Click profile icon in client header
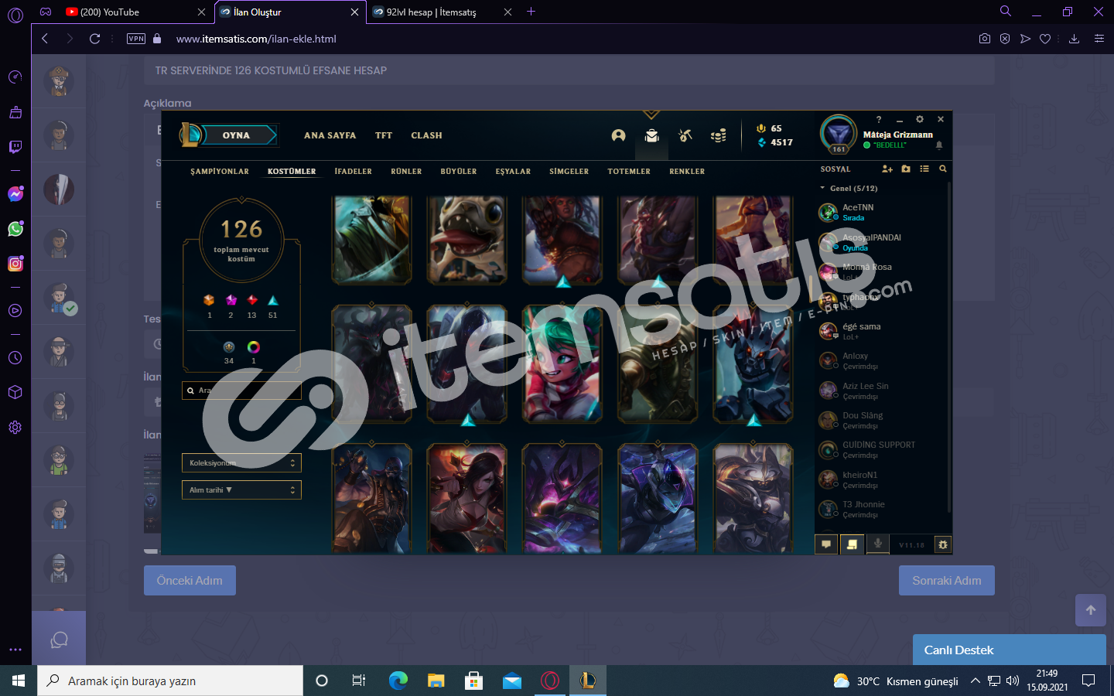 (x=618, y=135)
